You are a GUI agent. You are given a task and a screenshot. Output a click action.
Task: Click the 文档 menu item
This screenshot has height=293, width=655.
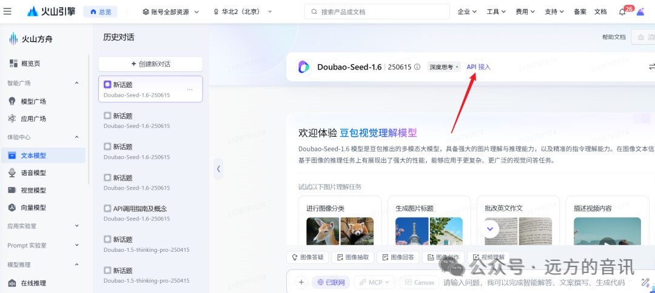point(600,12)
